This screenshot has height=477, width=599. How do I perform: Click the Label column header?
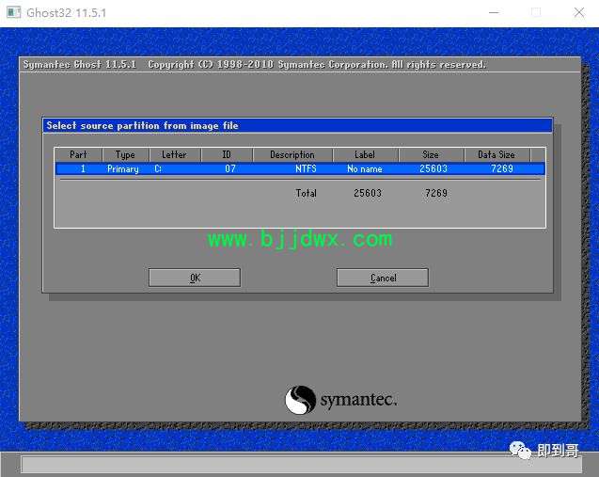coord(365,155)
